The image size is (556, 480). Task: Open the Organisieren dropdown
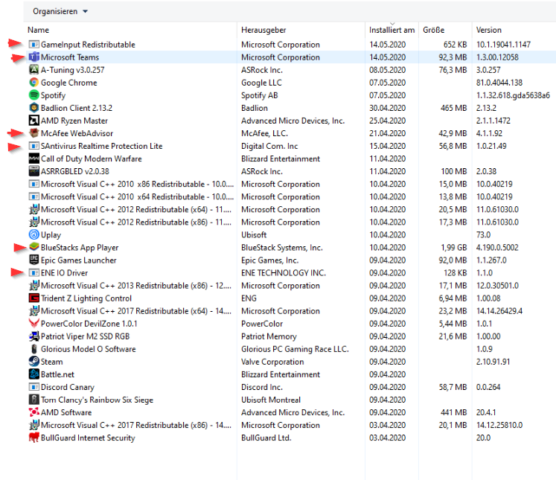pos(60,11)
